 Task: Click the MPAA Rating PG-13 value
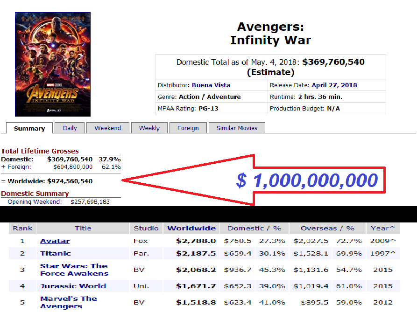tap(208, 109)
